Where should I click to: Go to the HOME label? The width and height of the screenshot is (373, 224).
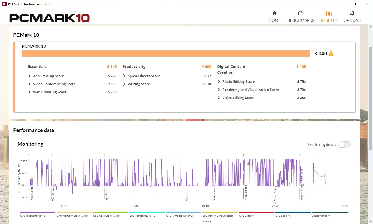pos(275,20)
